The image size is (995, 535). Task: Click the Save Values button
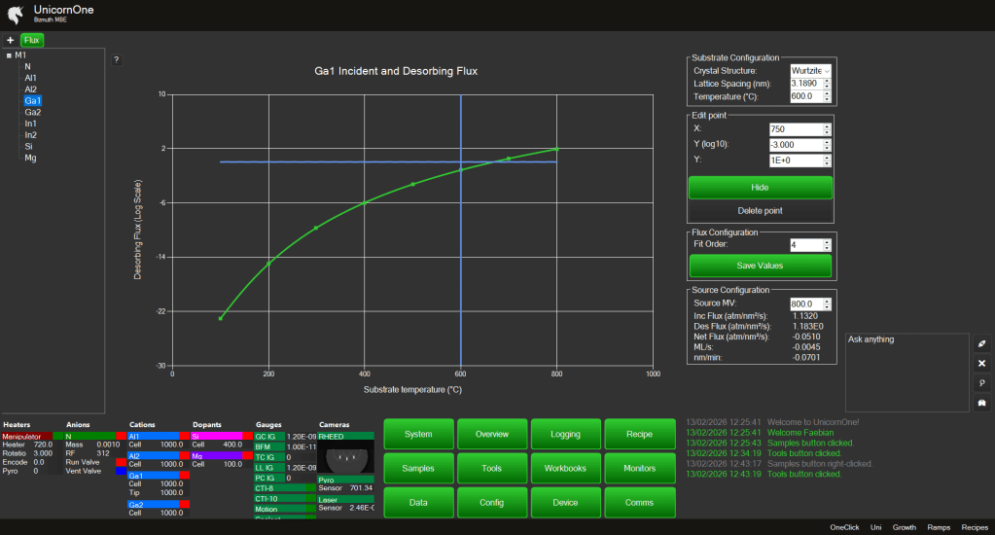760,266
